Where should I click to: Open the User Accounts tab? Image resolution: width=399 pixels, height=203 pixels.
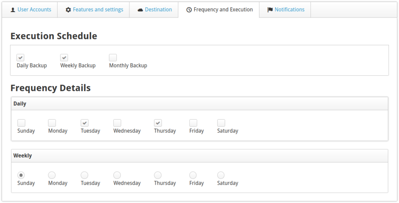[x=34, y=10]
